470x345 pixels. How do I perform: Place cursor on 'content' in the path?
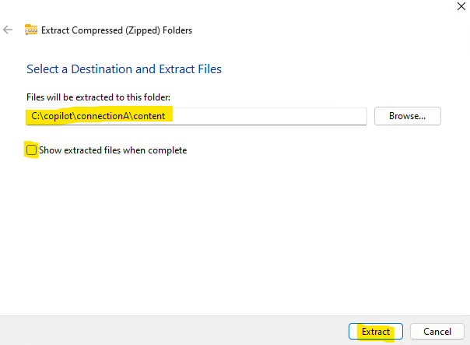click(x=149, y=116)
